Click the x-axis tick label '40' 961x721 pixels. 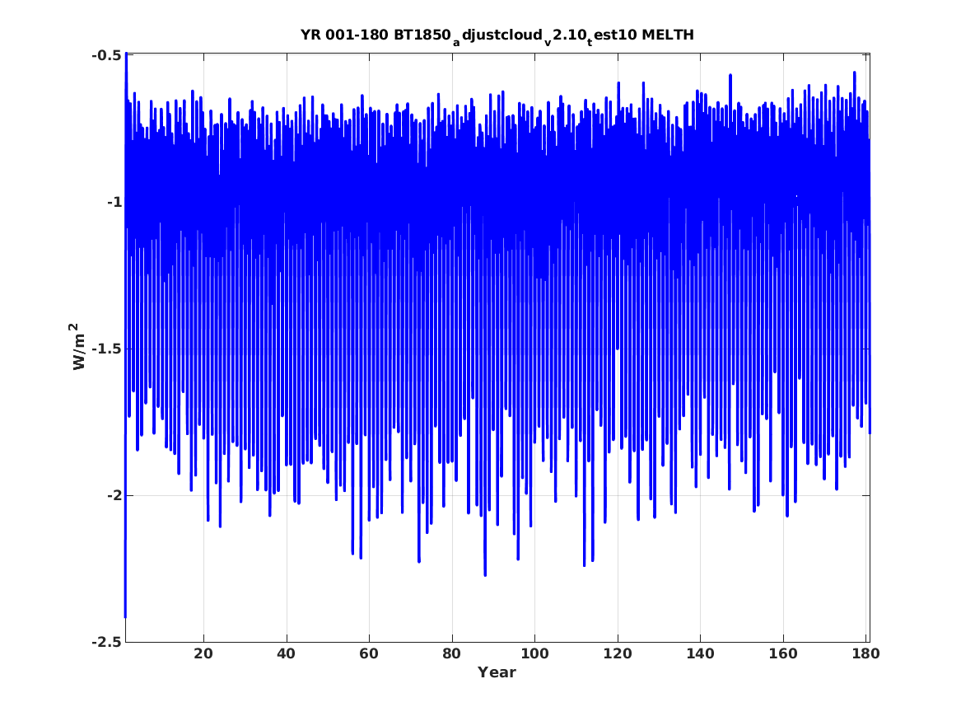click(287, 653)
